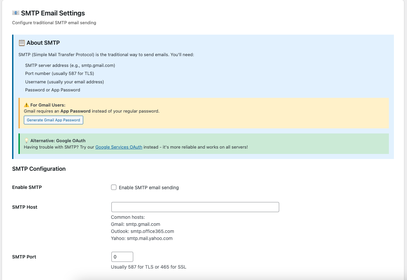Click Generate Gmail App Password
Screen dimensions: 407x280
[x=53, y=120]
